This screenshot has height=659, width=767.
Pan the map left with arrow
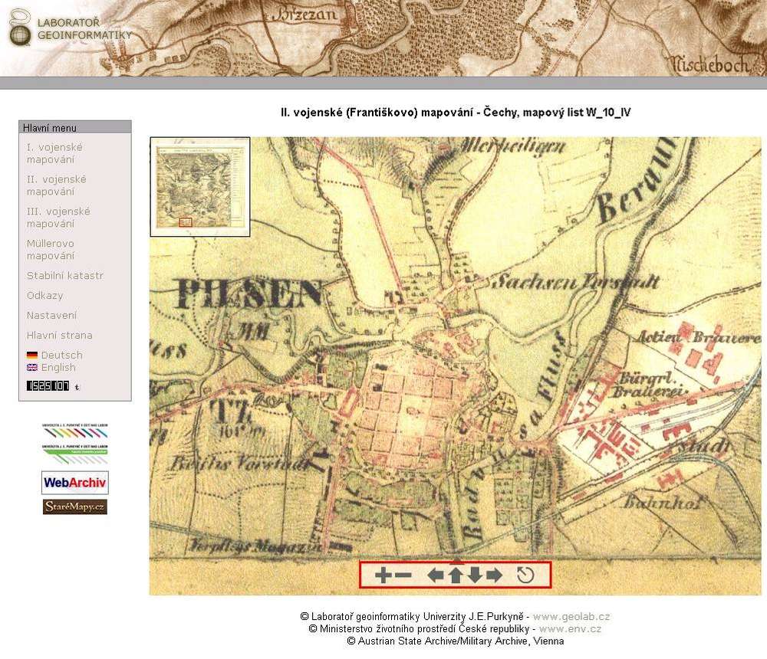[x=436, y=575]
